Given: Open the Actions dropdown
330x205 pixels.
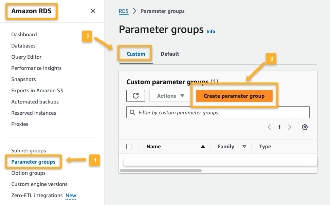Looking at the screenshot, I should pos(170,96).
